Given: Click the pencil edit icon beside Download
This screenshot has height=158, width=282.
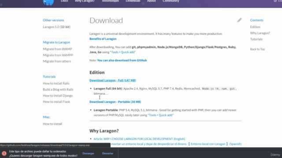Looking at the screenshot, I should pos(239,20).
